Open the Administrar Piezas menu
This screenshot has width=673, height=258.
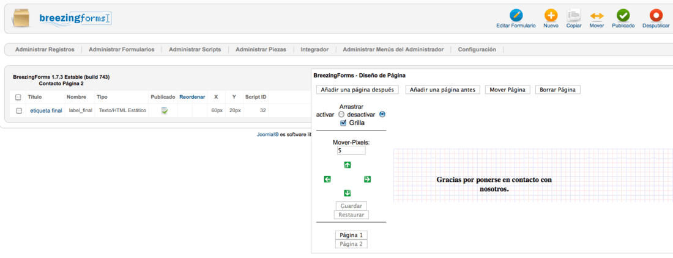pos(261,49)
